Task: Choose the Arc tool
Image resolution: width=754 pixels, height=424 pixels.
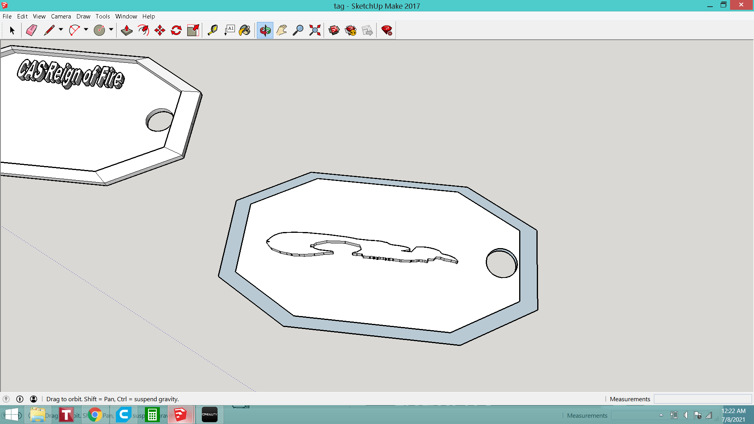Action: (74, 30)
